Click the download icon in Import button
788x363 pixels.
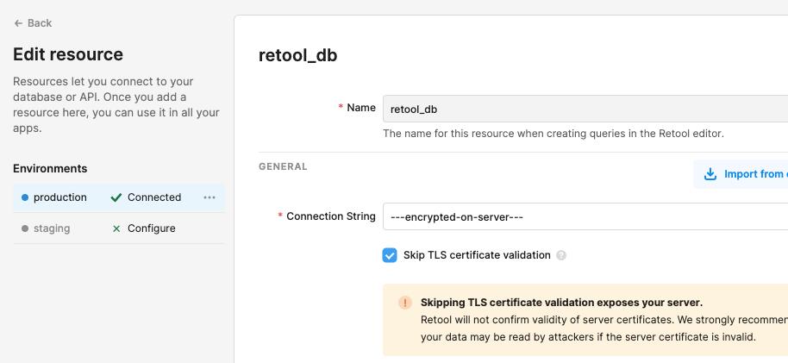[710, 174]
